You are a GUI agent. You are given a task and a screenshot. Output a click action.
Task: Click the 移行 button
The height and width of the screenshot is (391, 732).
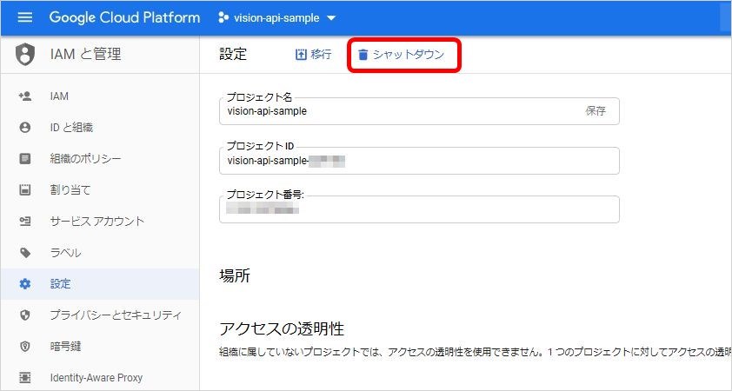click(313, 55)
